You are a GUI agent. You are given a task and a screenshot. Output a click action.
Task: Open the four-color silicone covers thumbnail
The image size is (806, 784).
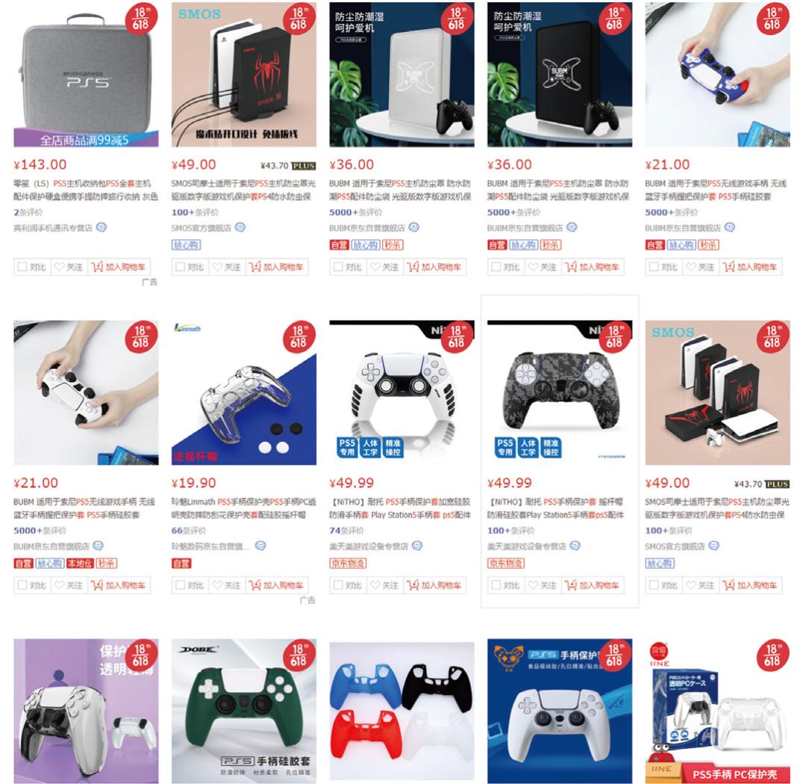pyautogui.click(x=402, y=711)
